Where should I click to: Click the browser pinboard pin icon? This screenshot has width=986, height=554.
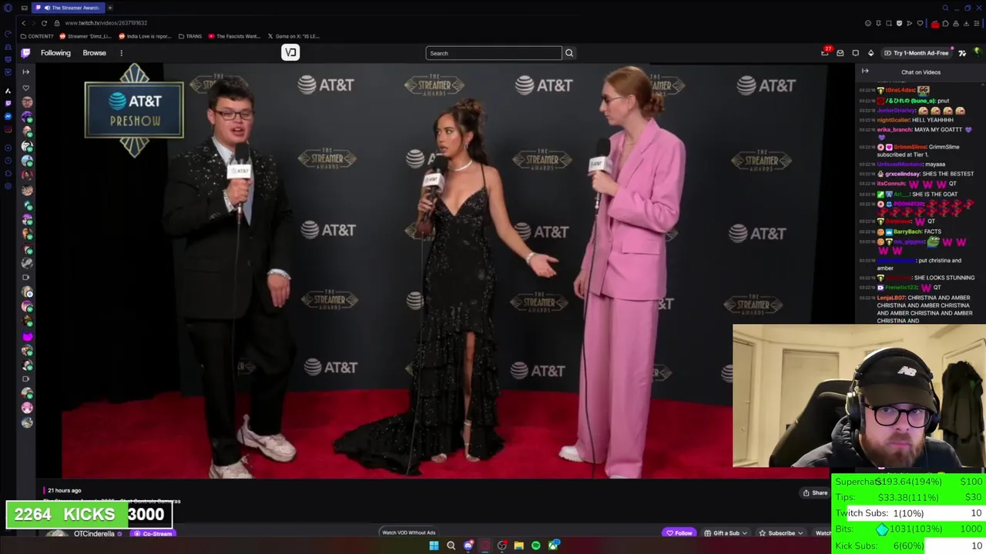(x=878, y=23)
